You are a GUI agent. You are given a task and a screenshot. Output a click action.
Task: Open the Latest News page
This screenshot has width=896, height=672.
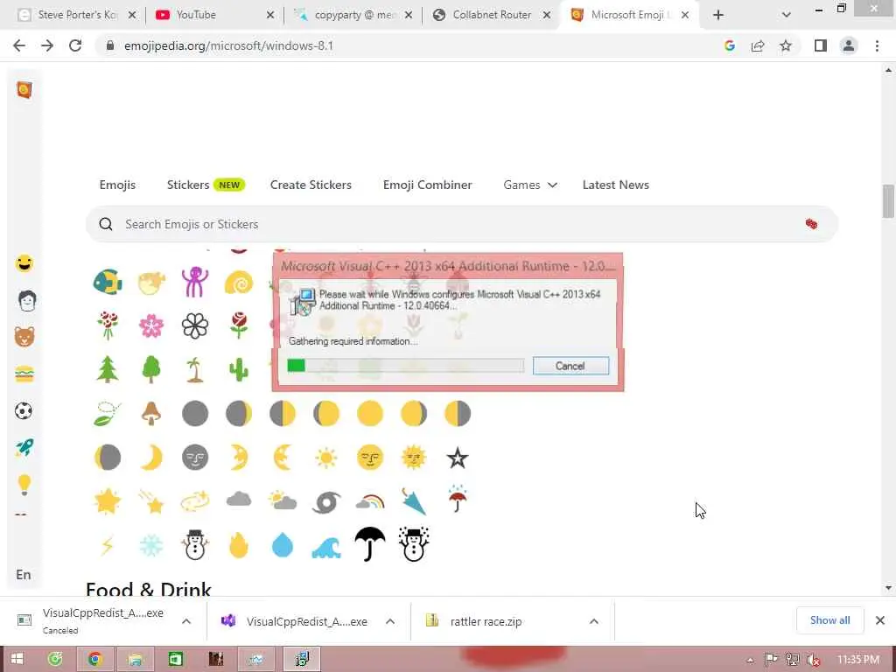click(x=615, y=185)
